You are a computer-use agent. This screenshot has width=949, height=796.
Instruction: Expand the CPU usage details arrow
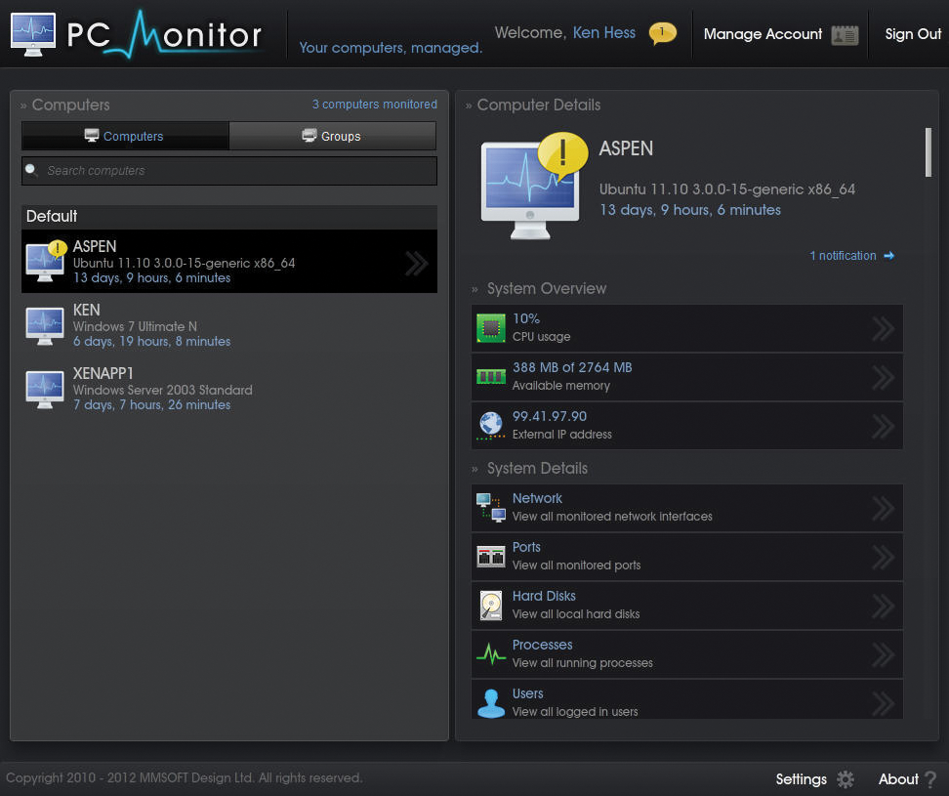pos(882,328)
